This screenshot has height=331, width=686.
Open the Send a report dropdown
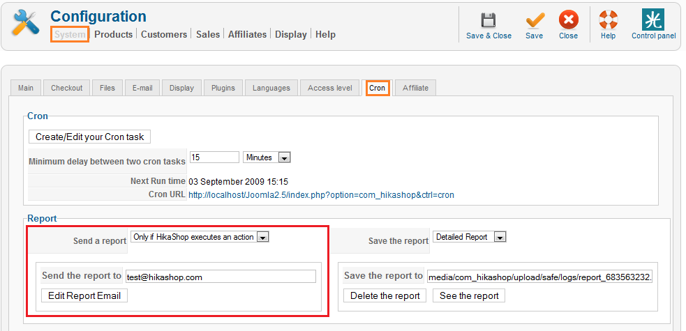(x=200, y=237)
